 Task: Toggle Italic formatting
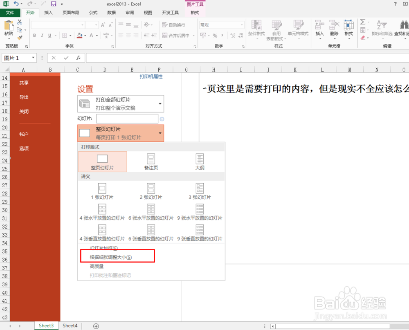(42, 35)
